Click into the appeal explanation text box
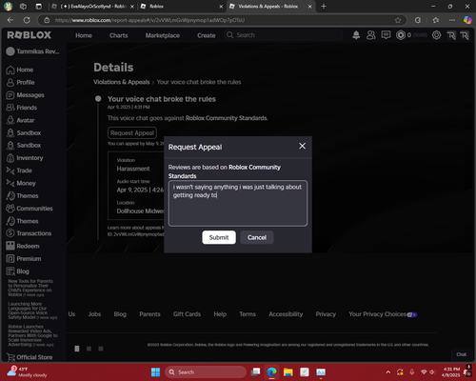Viewport: 476px width, 381px height. [238, 203]
